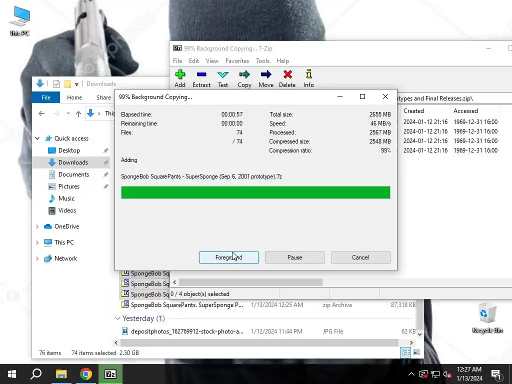The image size is (512, 384).
Task: Select the SpongeBob SquarePants. SuperSponge zip file
Action: coord(268,304)
